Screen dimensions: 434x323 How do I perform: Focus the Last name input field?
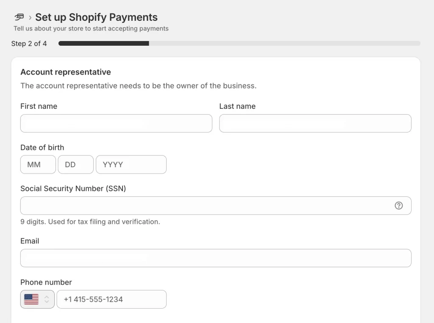[315, 123]
